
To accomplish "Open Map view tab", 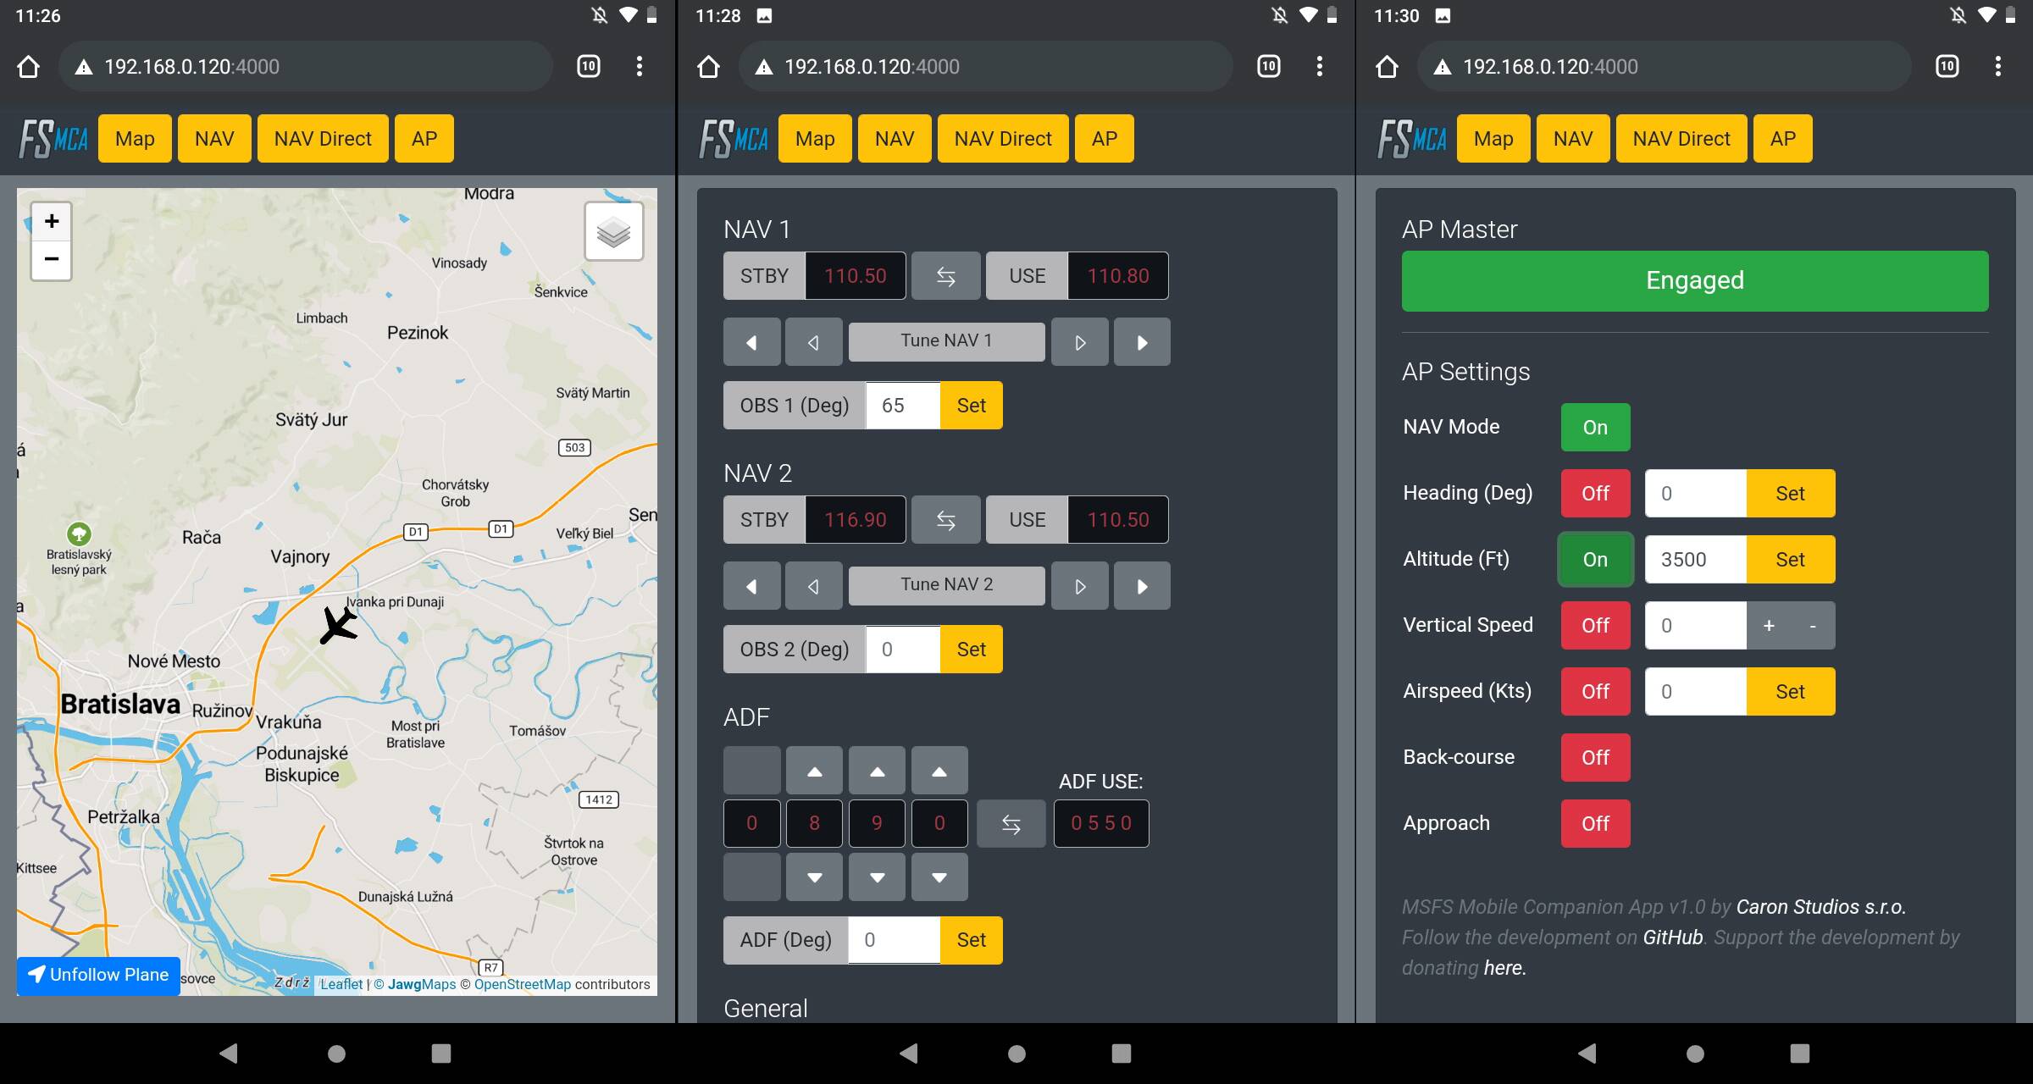I will pyautogui.click(x=133, y=139).
